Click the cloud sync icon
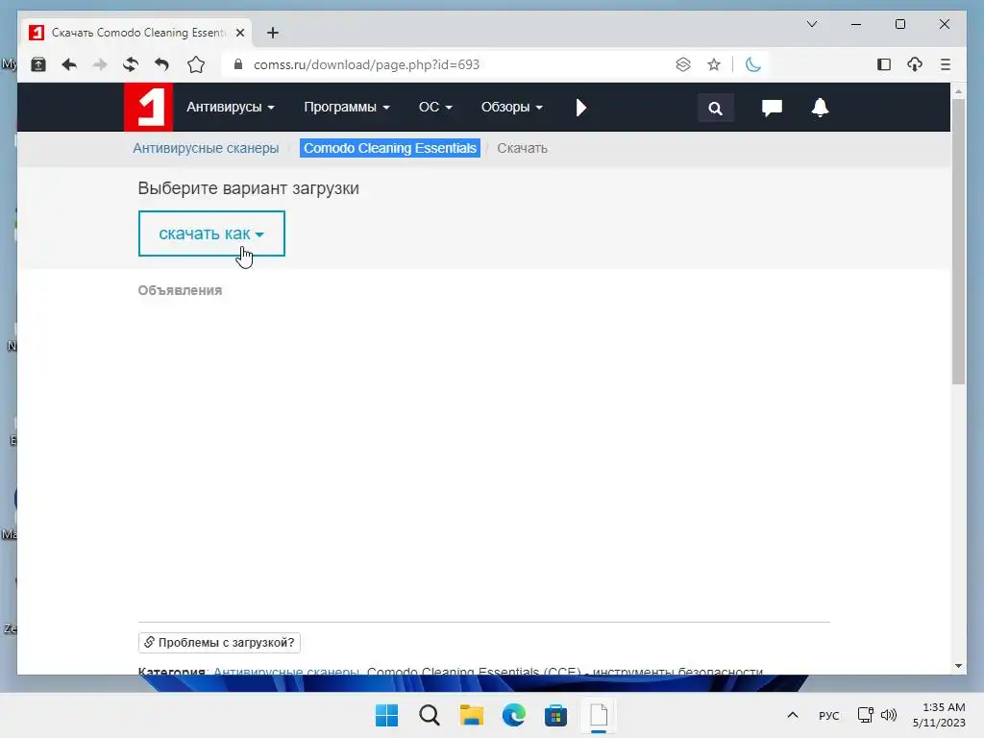Screen dimensions: 984x738 click(x=915, y=64)
